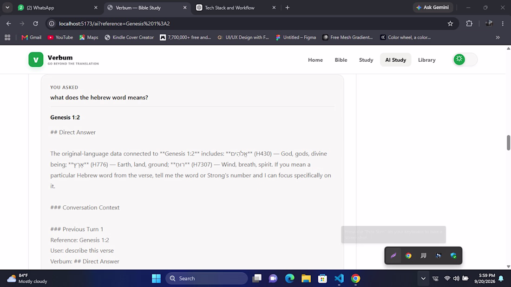
Task: Click the taskbar Search box
Action: pos(207,279)
